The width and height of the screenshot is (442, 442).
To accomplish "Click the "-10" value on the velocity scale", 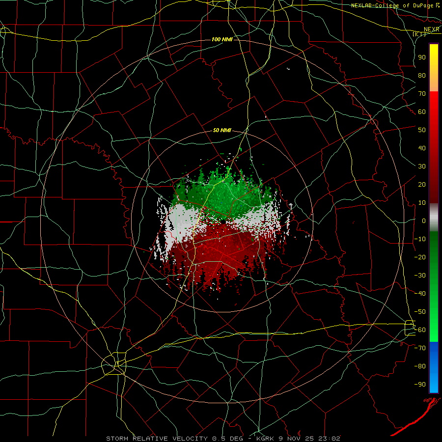I will [x=420, y=239].
